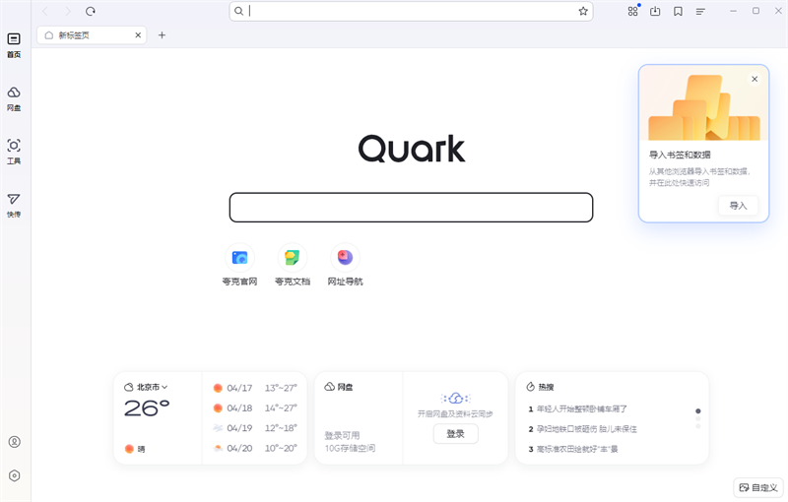Screen dimensions: 788x502
Task: Click the 04/18 weather forecast row
Action: click(255, 408)
